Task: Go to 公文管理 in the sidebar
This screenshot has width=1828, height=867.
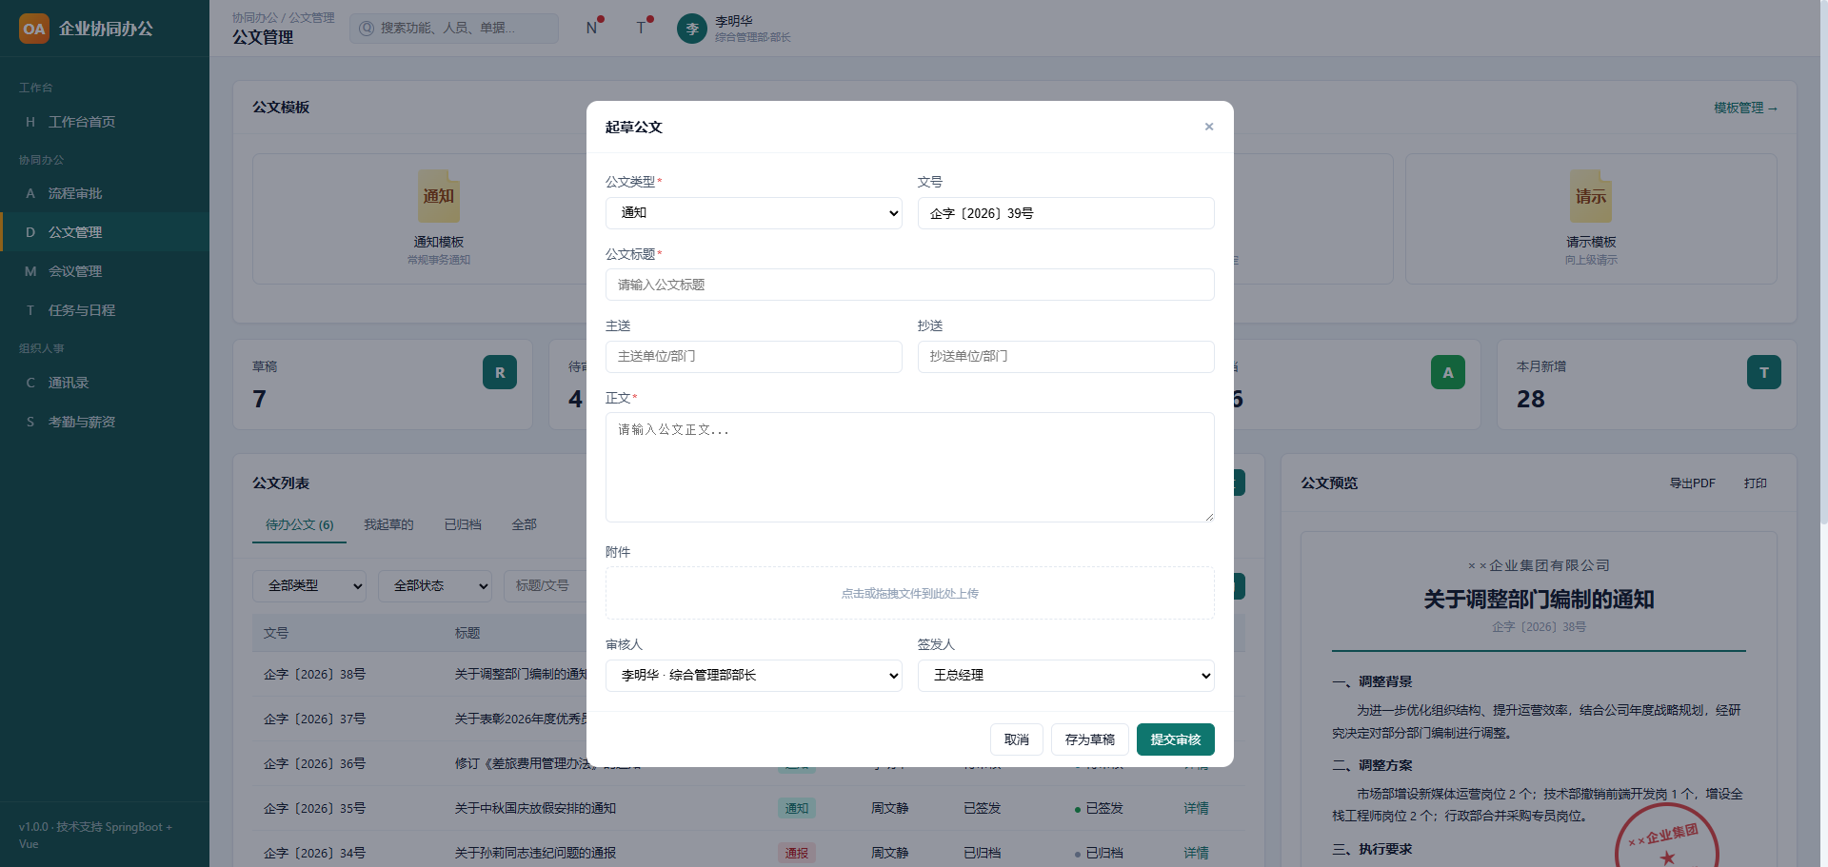Action: pyautogui.click(x=105, y=232)
